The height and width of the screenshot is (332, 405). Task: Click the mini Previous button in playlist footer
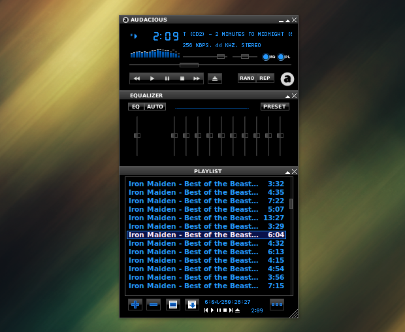206,310
